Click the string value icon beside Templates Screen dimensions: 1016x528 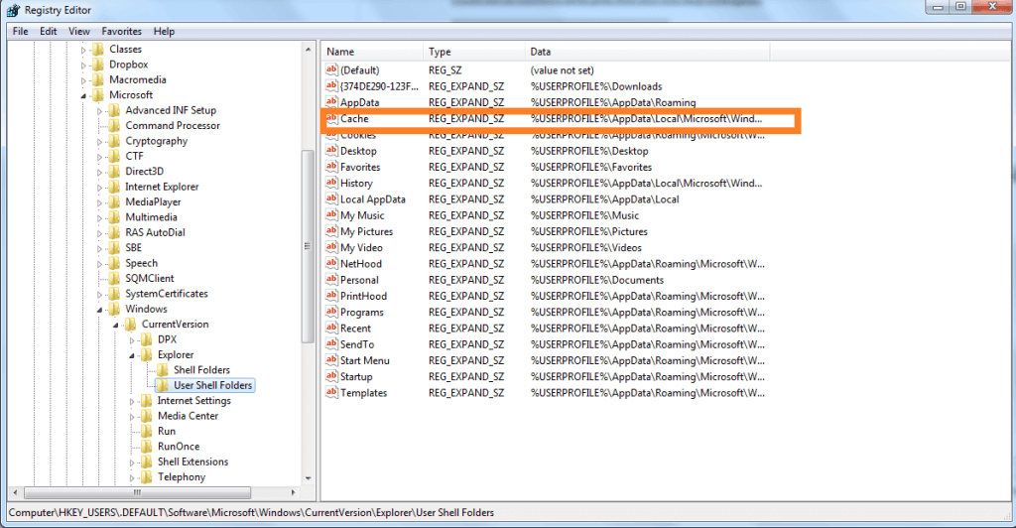(x=331, y=393)
